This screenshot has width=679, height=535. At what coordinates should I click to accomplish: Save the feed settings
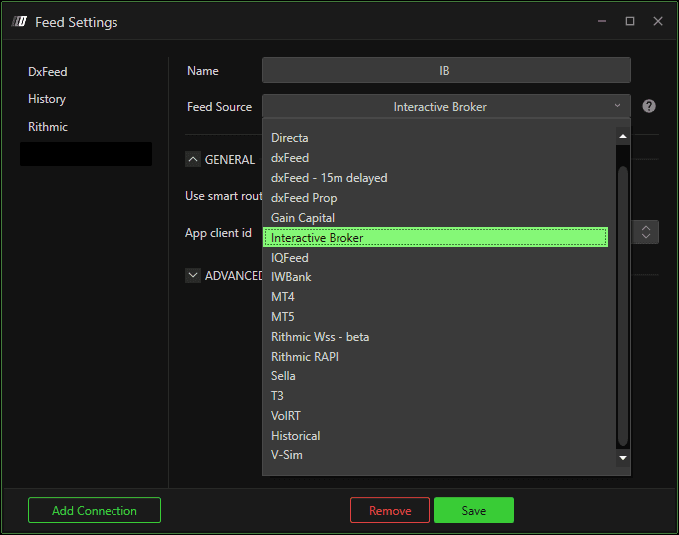[x=474, y=510]
